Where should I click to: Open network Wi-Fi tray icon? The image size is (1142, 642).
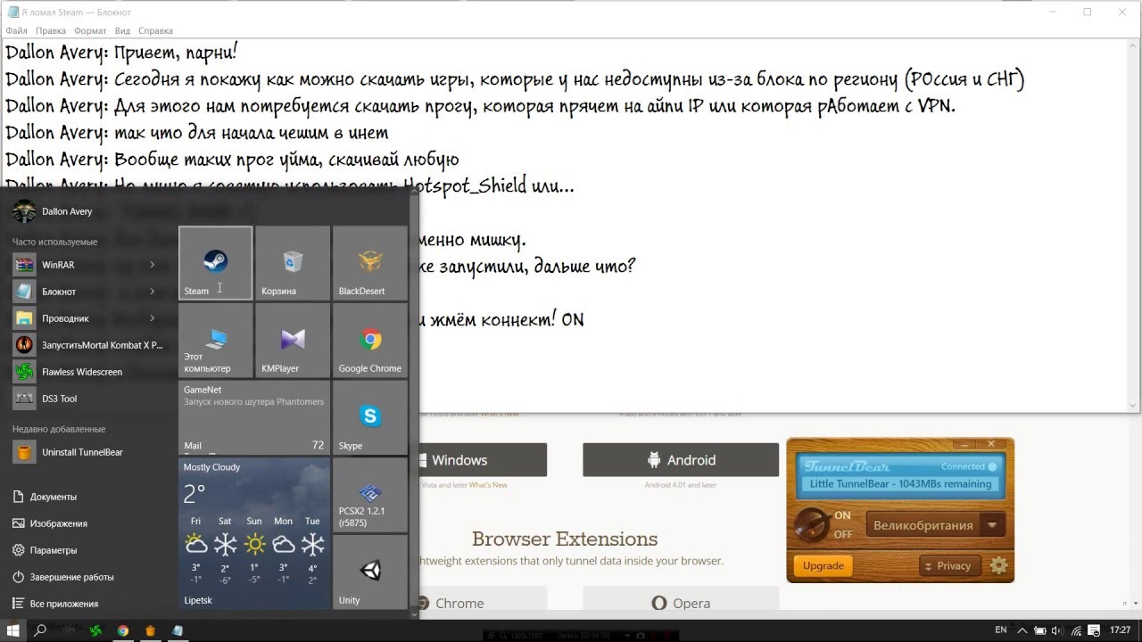1075,630
